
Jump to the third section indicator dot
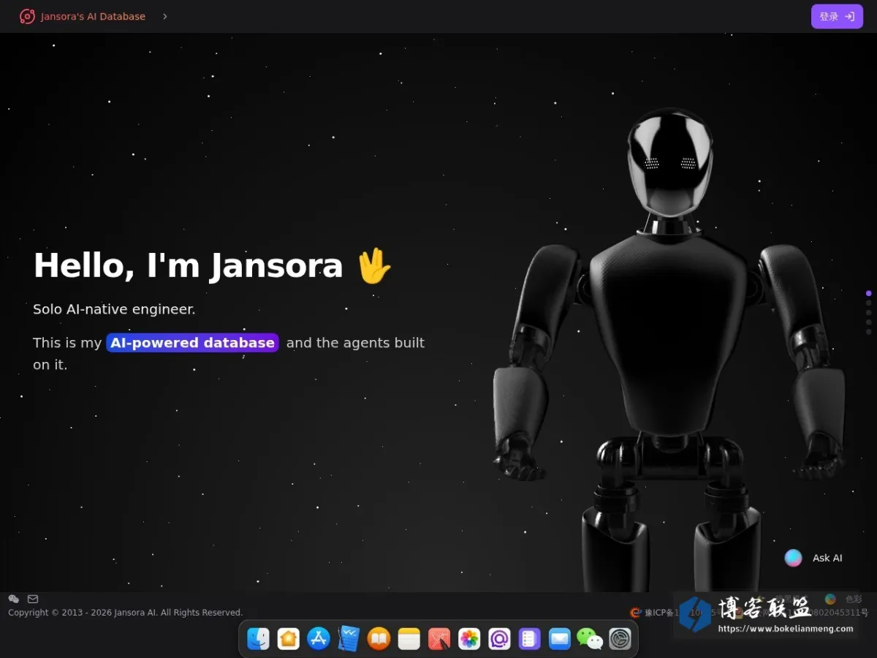pos(868,312)
